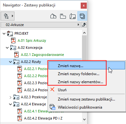
Task: Click the PDF icon of A.02.4.1 item
Action: [x=20, y=111]
